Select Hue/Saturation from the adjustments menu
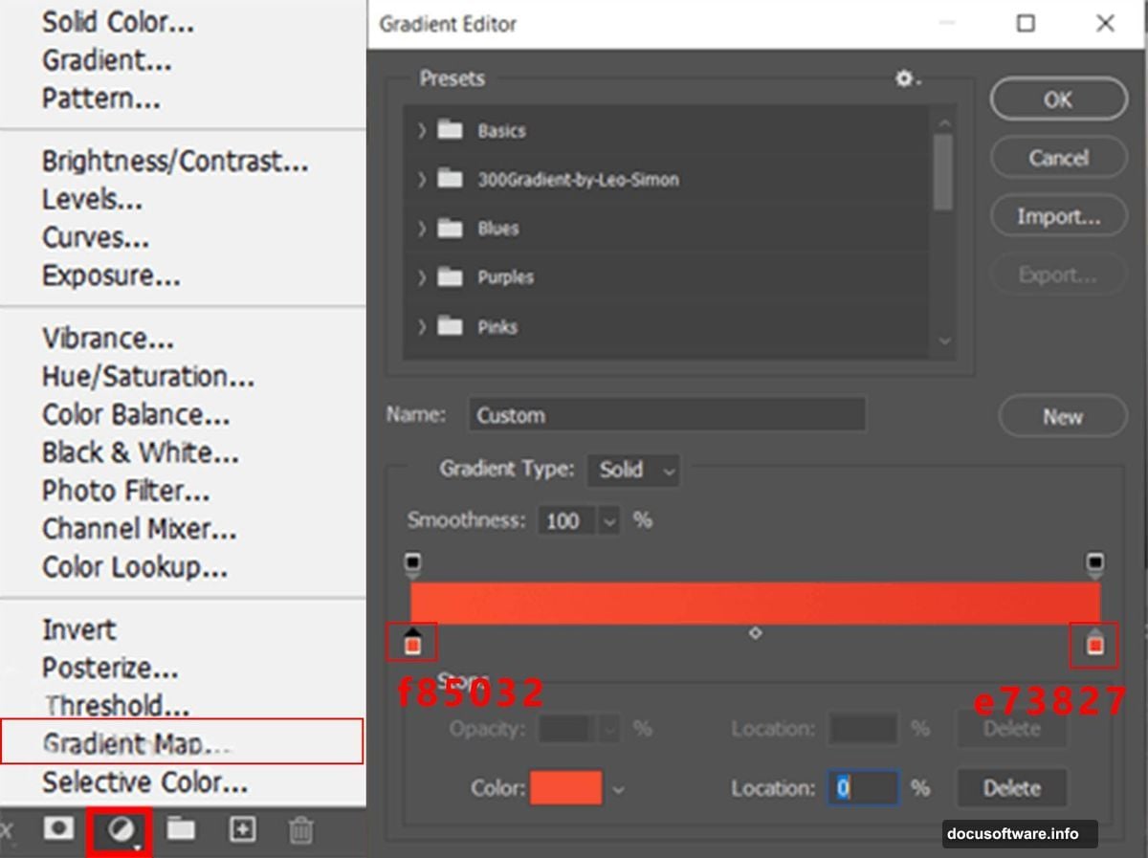 pyautogui.click(x=147, y=376)
